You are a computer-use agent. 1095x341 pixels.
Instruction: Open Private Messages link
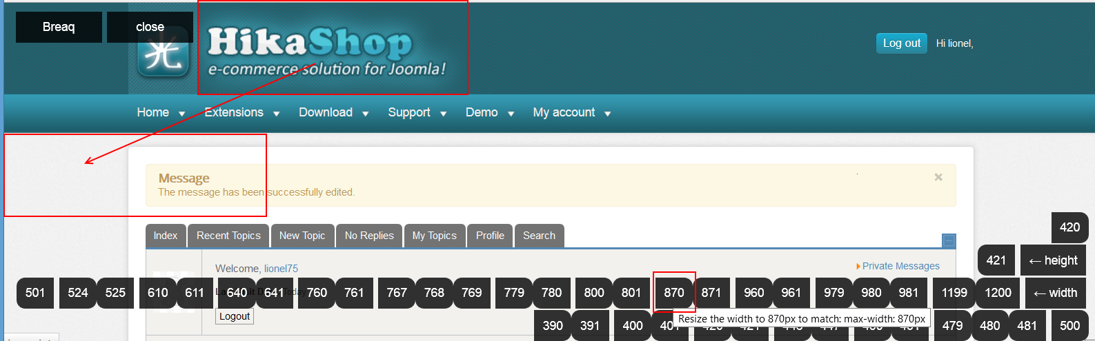[x=900, y=266]
